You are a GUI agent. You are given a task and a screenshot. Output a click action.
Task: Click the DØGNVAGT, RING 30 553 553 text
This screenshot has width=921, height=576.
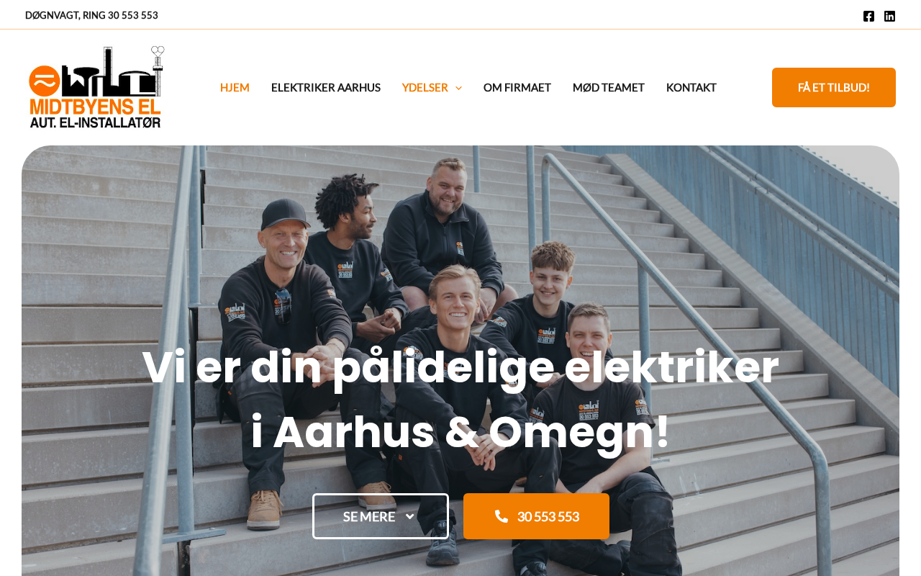click(91, 15)
